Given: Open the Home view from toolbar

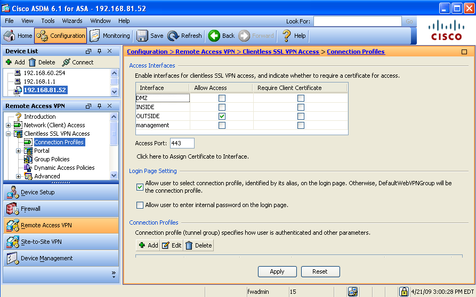Looking at the screenshot, I should [18, 36].
